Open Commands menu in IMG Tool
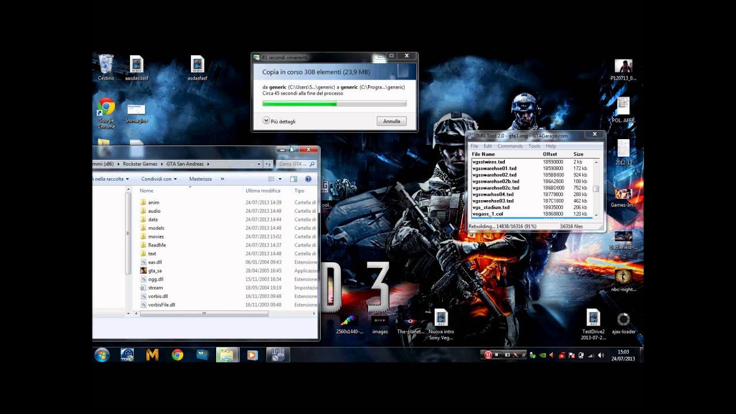The width and height of the screenshot is (736, 414). pyautogui.click(x=510, y=146)
